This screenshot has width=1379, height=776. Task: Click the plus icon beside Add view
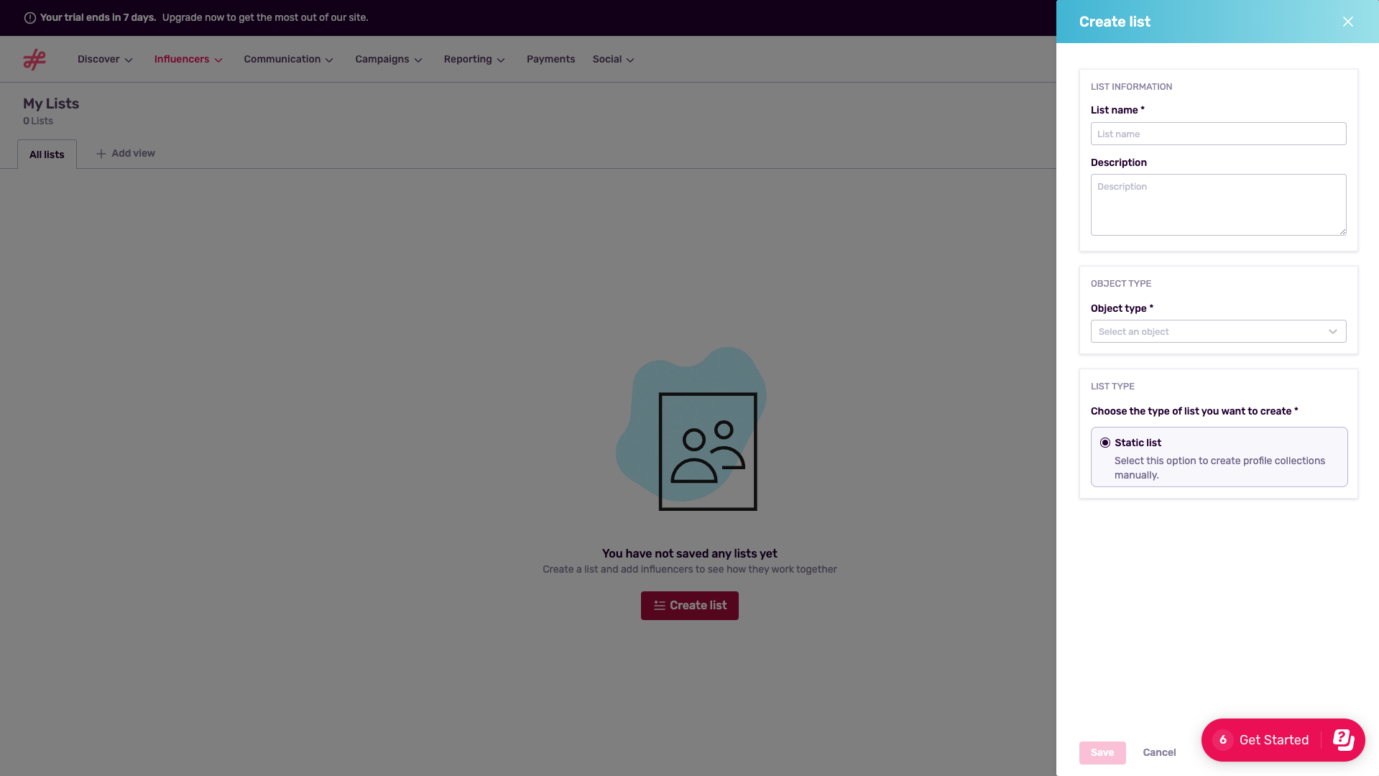pyautogui.click(x=101, y=154)
